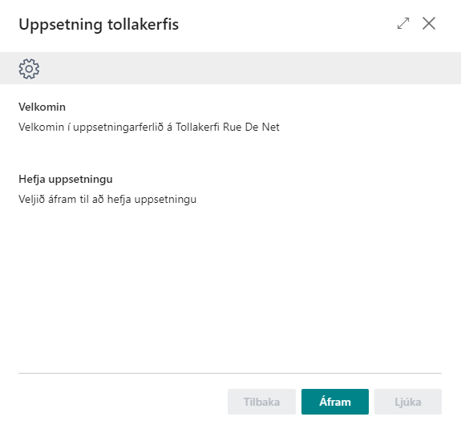Screen dimensions: 461x433
Task: Continue with the Áfram button
Action: click(x=335, y=402)
